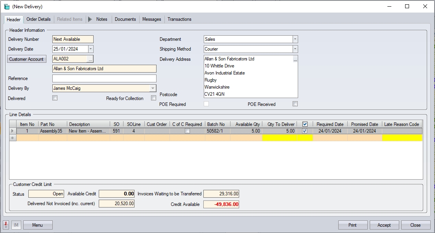Click the tab scroll arrow before Notes
This screenshot has width=435, height=233.
click(x=90, y=19)
